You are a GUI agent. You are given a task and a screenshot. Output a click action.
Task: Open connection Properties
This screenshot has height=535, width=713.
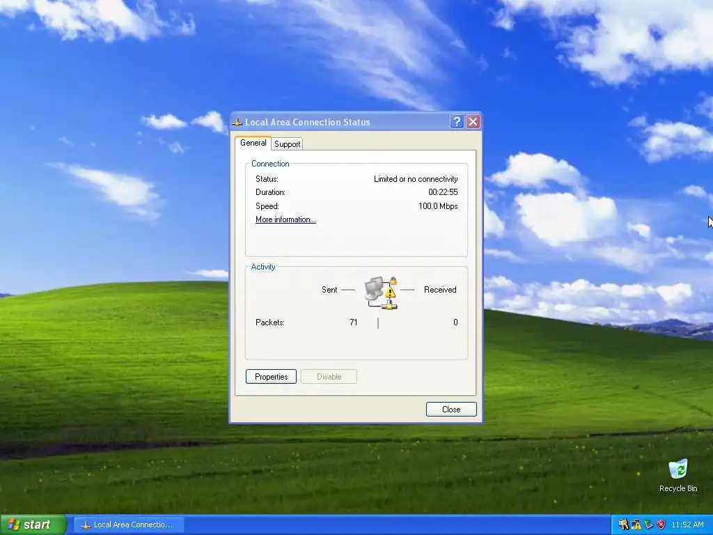click(x=271, y=377)
